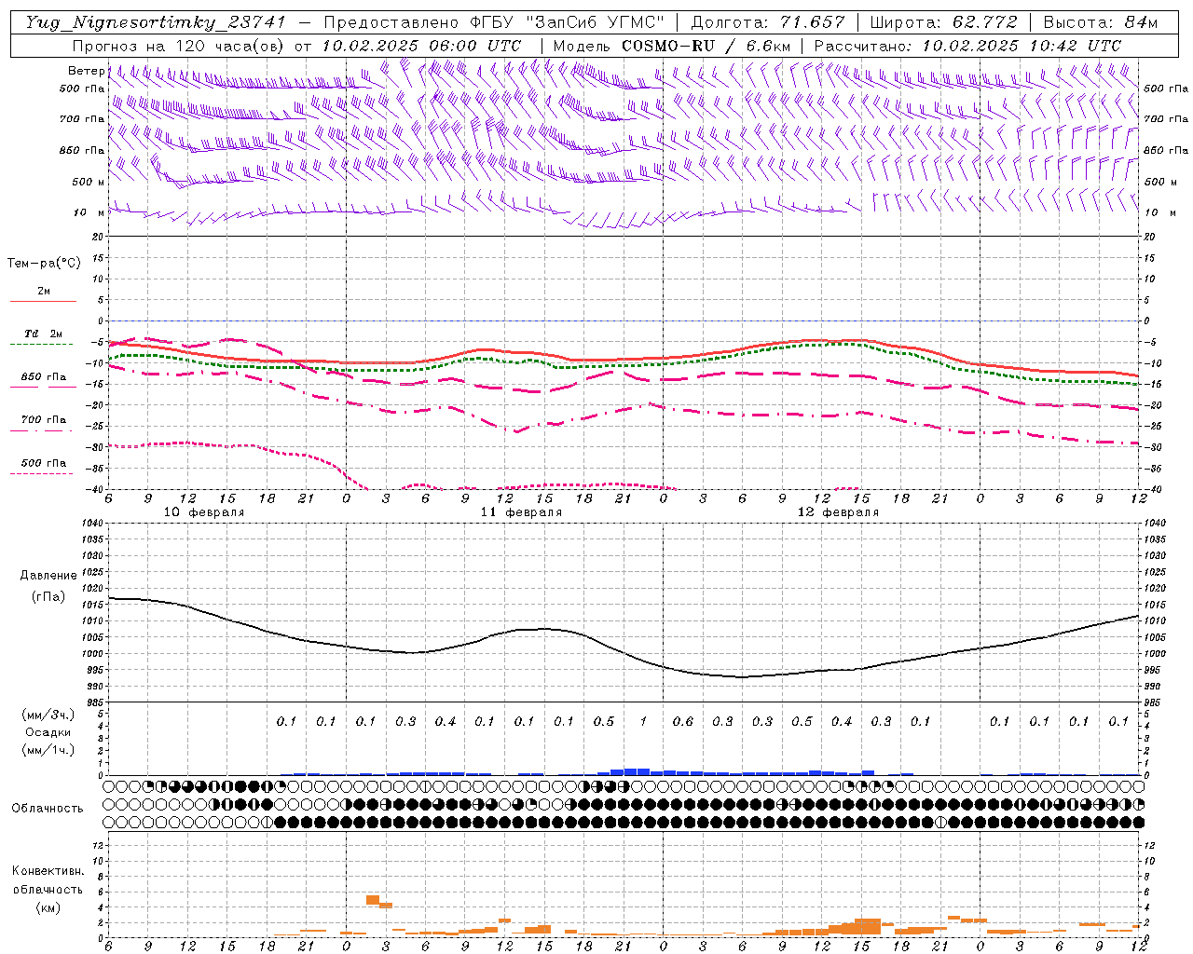Select the Давление pressure panel label
Image resolution: width=1193 pixels, height=954 pixels.
[x=47, y=576]
